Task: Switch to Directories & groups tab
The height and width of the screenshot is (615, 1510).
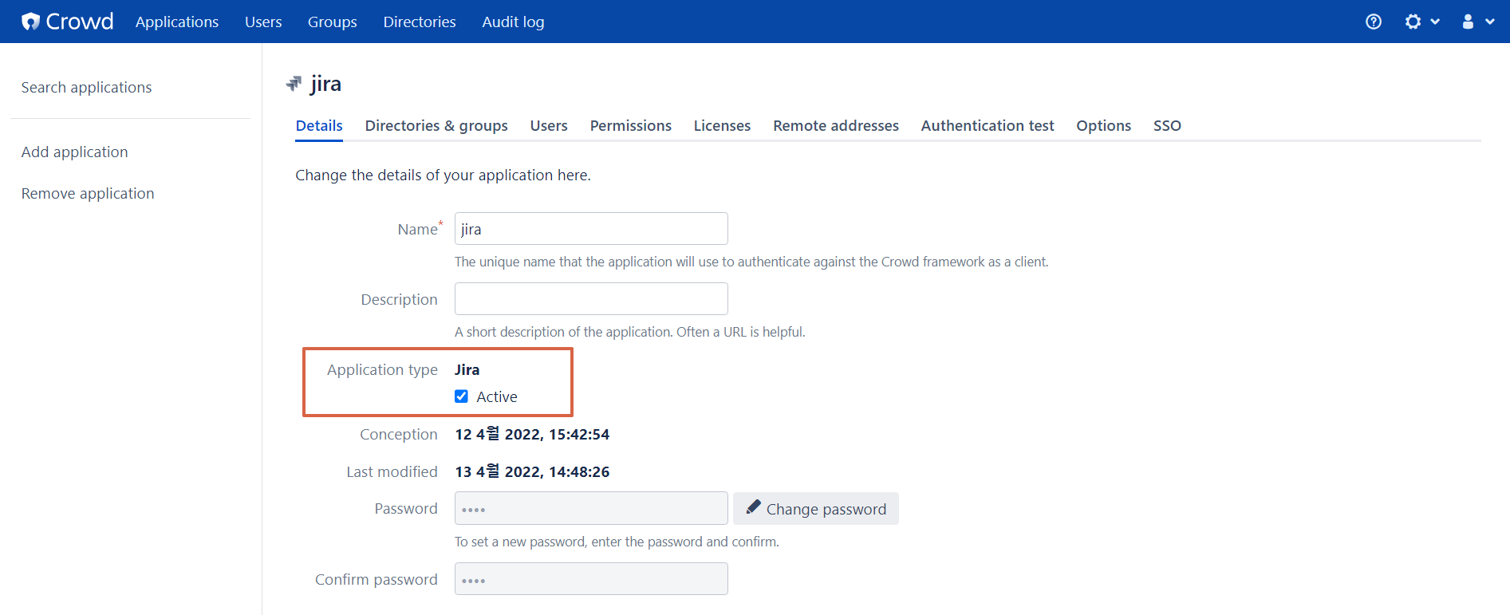Action: (436, 125)
